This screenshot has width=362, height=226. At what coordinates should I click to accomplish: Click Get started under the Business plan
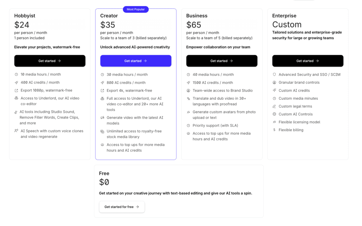click(x=222, y=61)
